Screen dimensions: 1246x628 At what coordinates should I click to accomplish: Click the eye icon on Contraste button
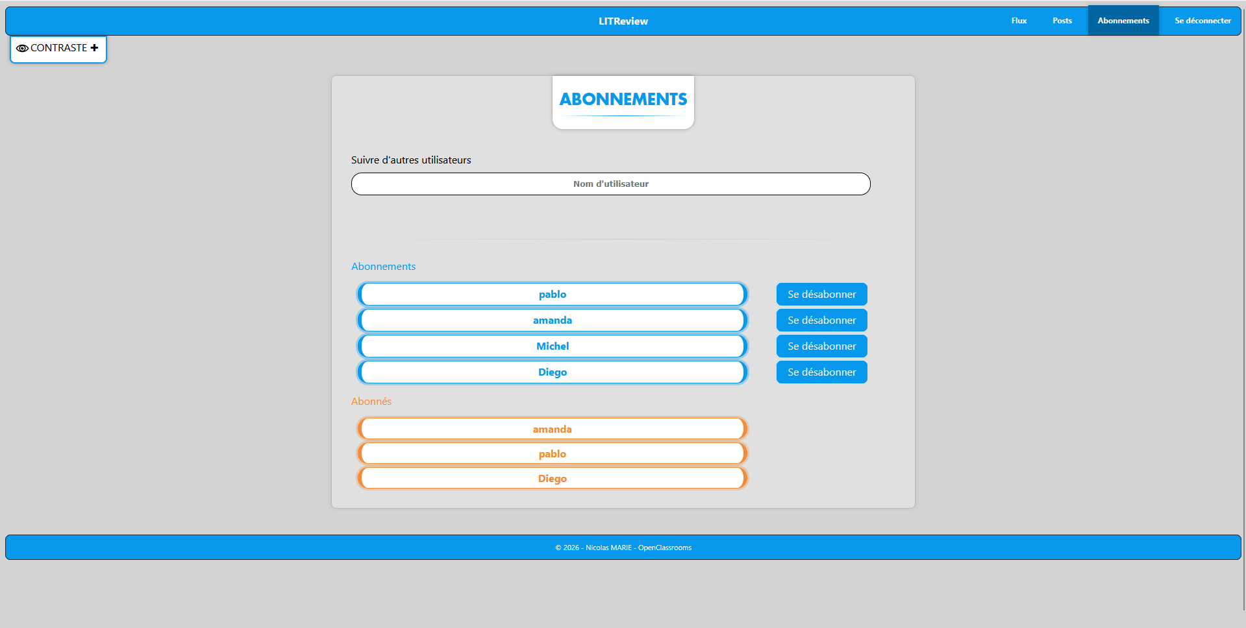pos(22,49)
